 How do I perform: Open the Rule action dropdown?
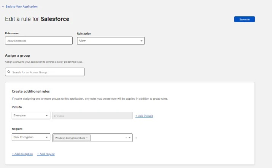111,41
